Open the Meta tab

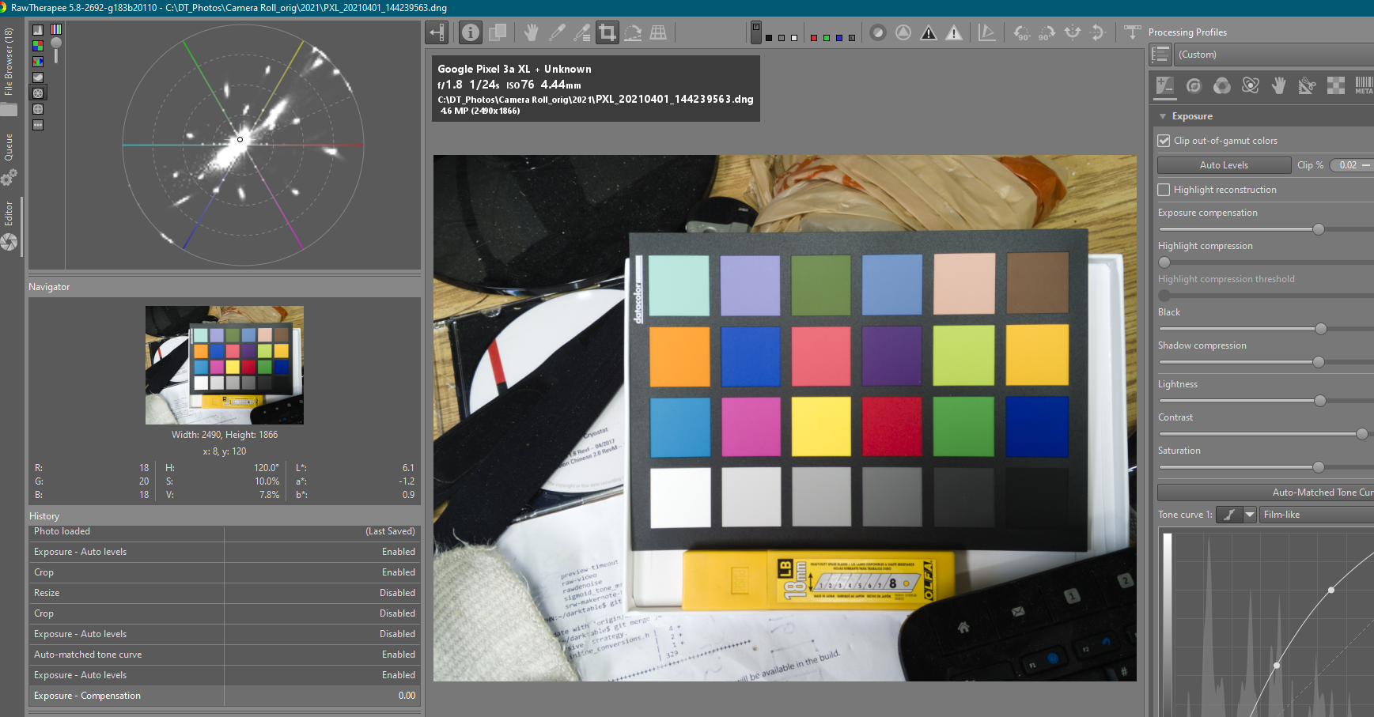(1364, 85)
